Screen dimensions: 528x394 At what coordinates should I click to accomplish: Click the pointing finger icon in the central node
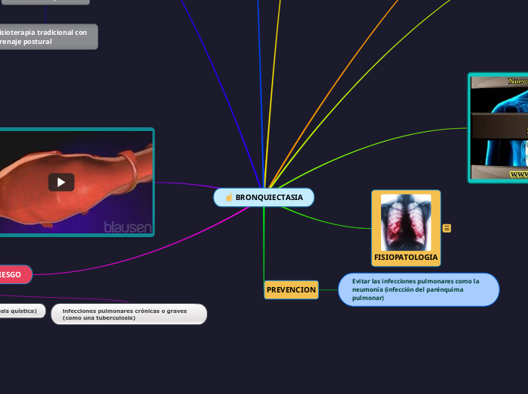point(228,198)
